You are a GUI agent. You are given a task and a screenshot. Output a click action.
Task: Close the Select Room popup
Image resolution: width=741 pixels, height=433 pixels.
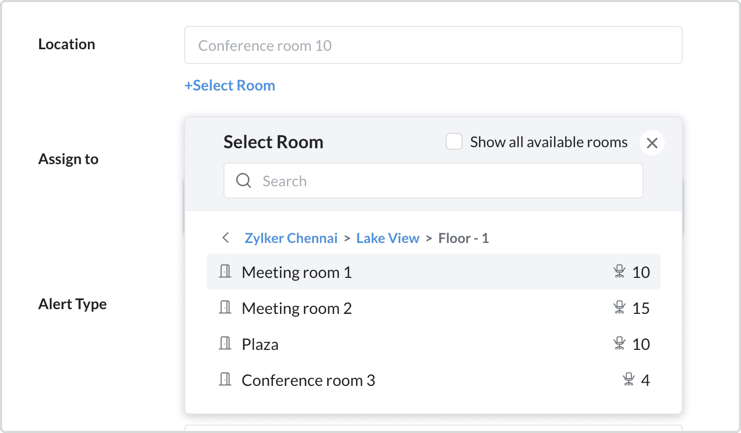point(652,143)
